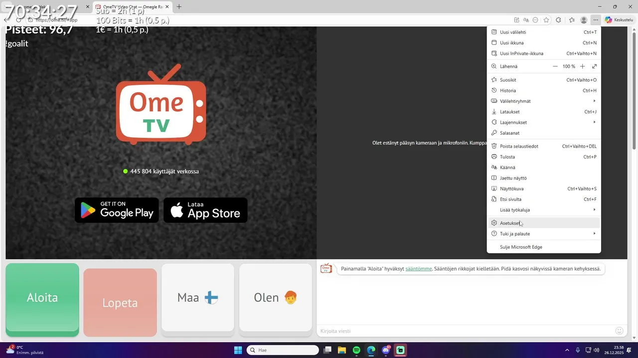The image size is (638, 358).
Task: Open Microsoft Edge taskbar icon
Action: coord(371,350)
